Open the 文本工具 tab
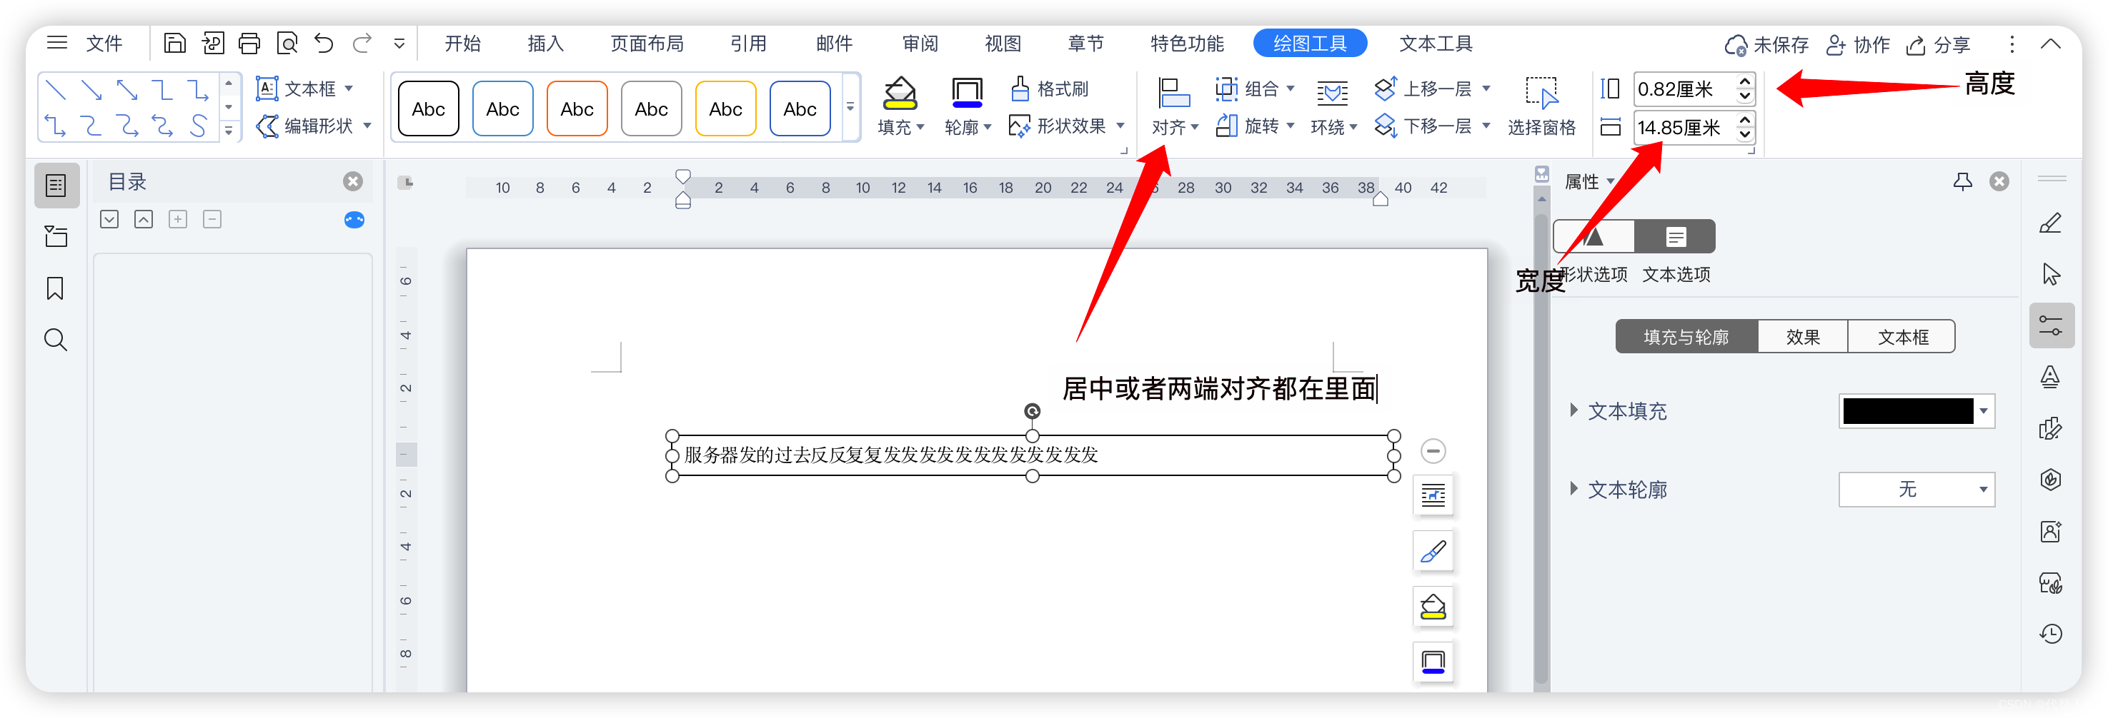Viewport: 2108px width, 718px height. (x=1436, y=44)
